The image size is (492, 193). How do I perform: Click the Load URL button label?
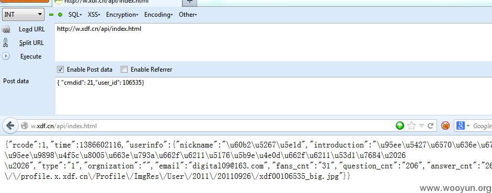(32, 29)
